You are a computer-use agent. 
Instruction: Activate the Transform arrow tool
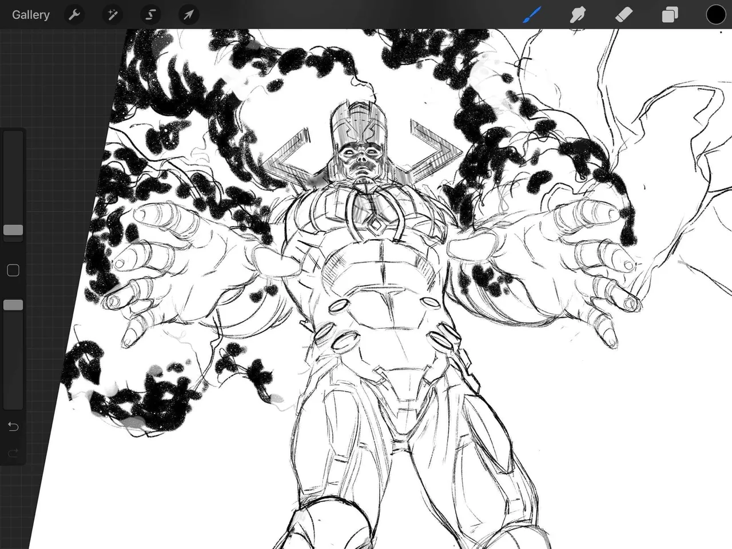(189, 15)
